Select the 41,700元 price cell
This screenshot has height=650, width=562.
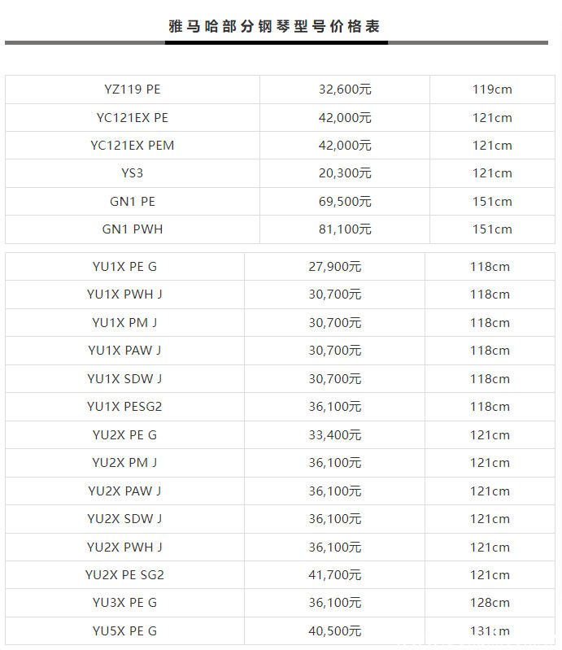pos(335,575)
